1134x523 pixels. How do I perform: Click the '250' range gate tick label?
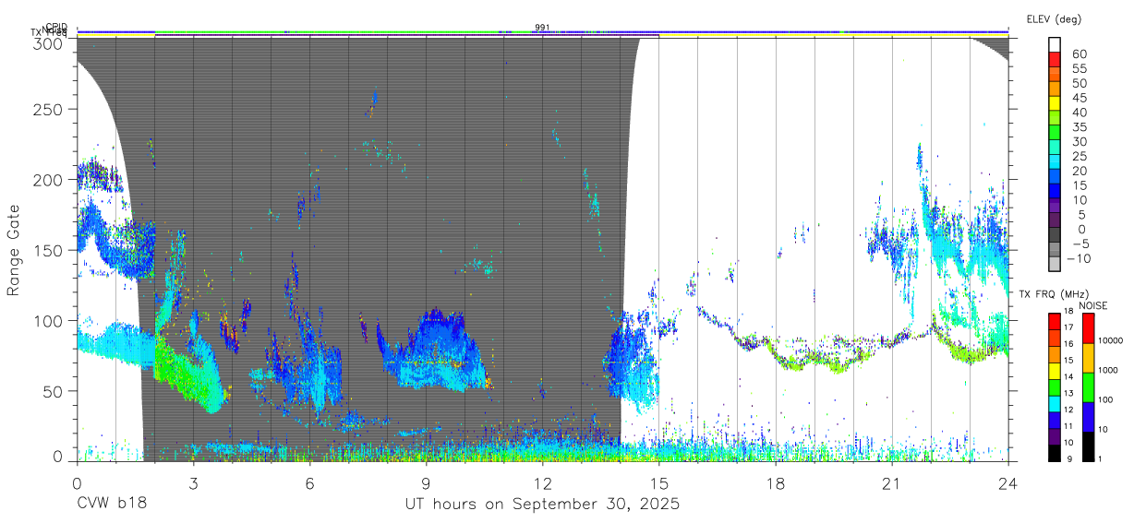(49, 110)
